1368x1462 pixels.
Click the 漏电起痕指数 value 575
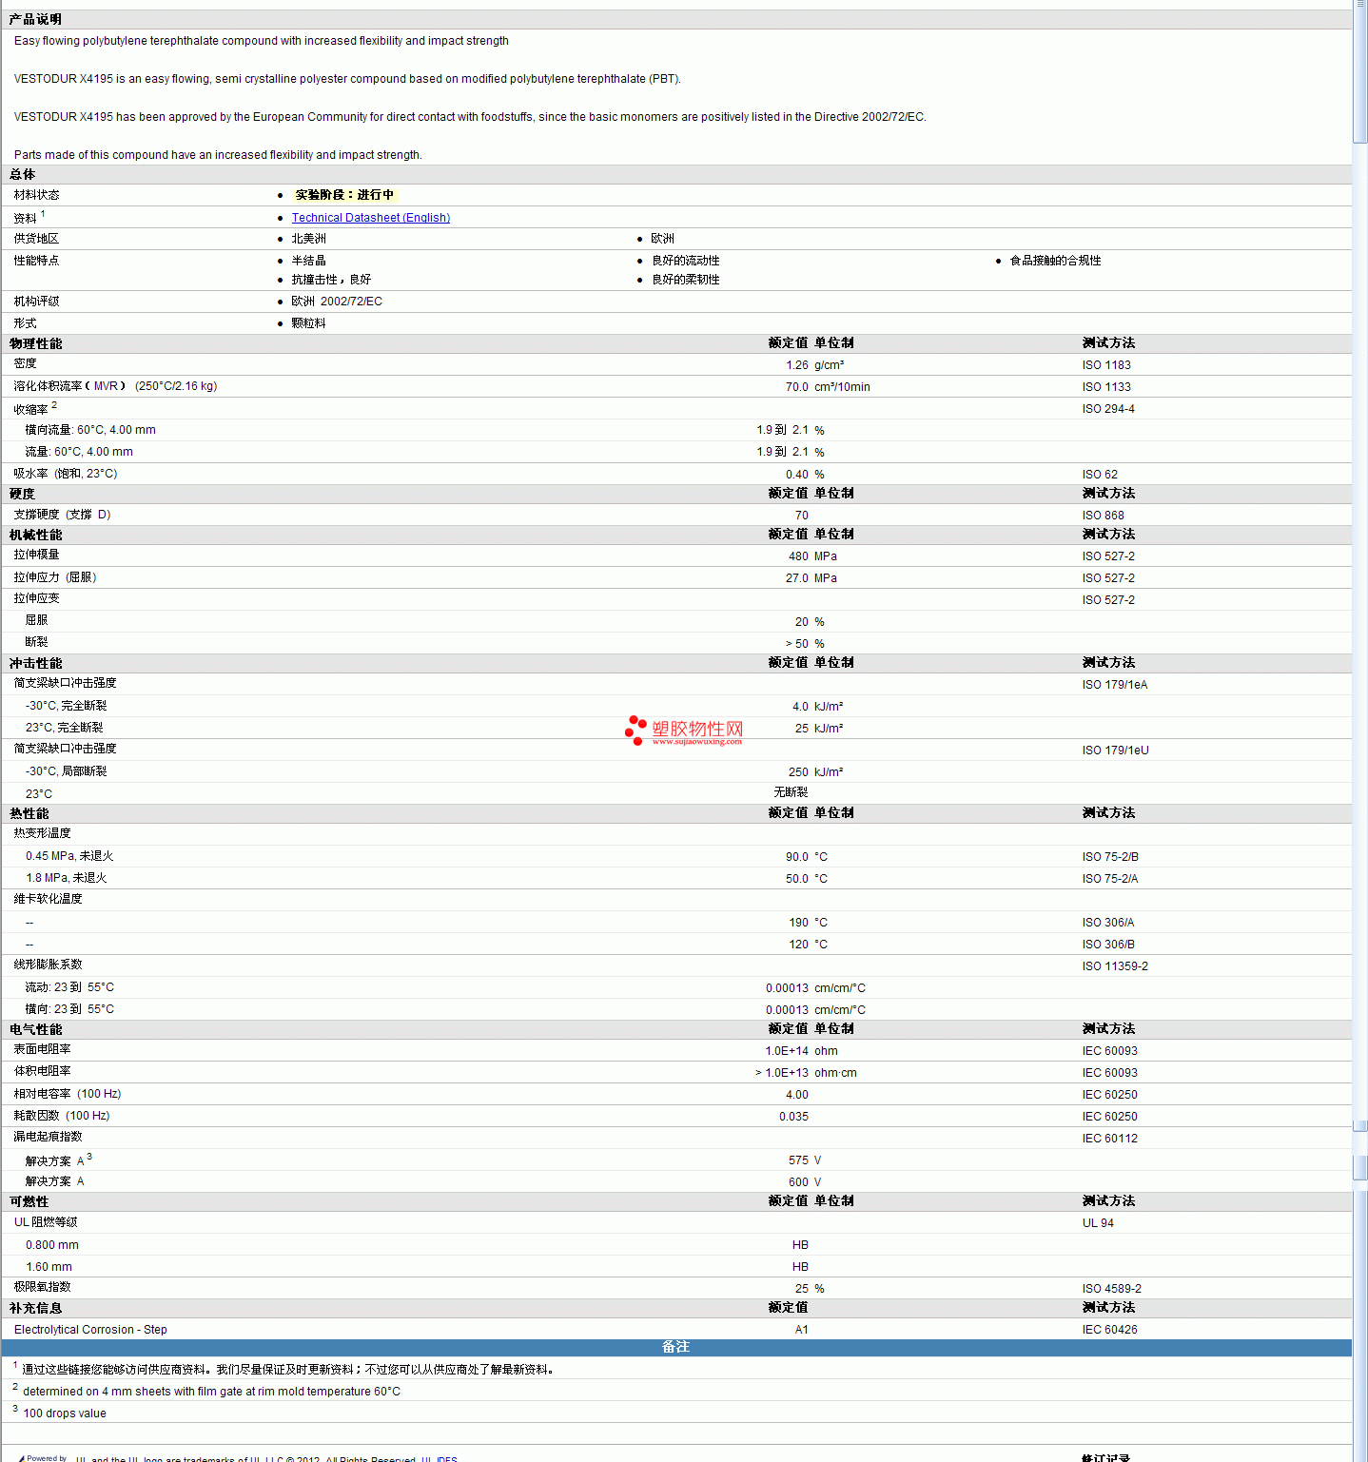(798, 1160)
